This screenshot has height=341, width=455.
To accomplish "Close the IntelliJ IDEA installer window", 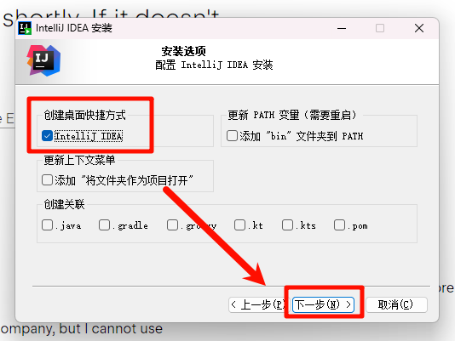I will point(419,28).
